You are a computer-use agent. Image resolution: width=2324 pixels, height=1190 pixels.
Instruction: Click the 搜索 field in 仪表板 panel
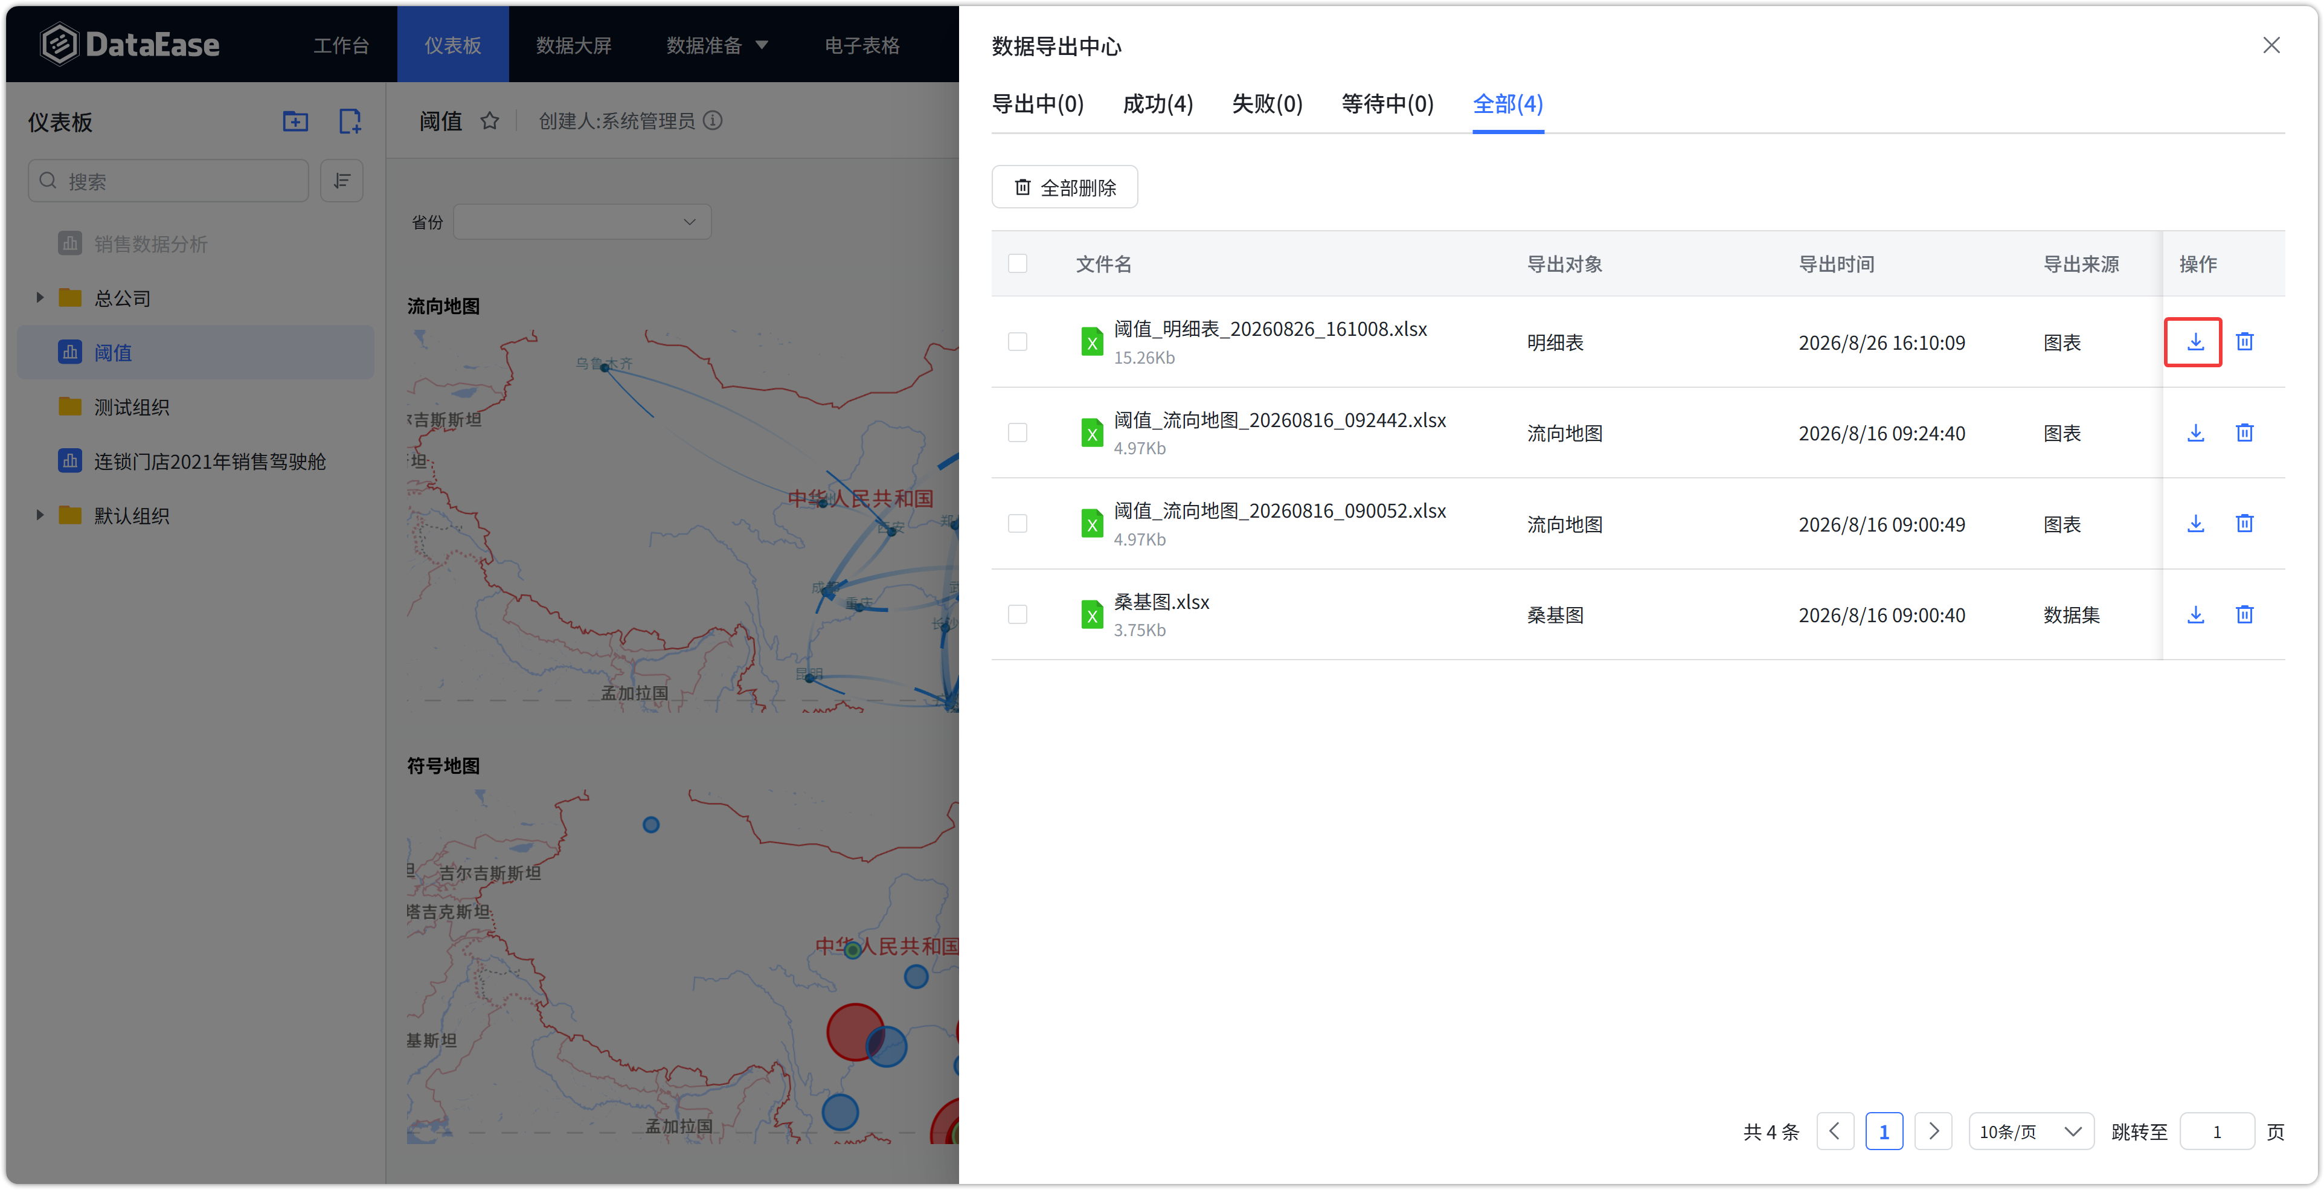(x=169, y=181)
